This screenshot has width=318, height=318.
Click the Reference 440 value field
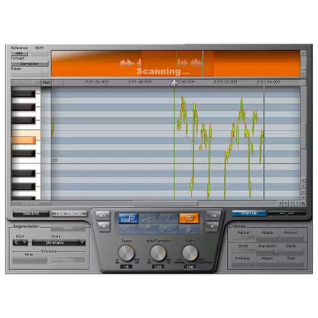pos(20,53)
